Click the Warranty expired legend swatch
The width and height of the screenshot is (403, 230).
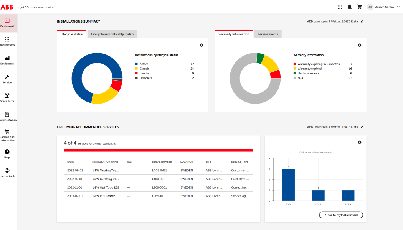point(294,69)
